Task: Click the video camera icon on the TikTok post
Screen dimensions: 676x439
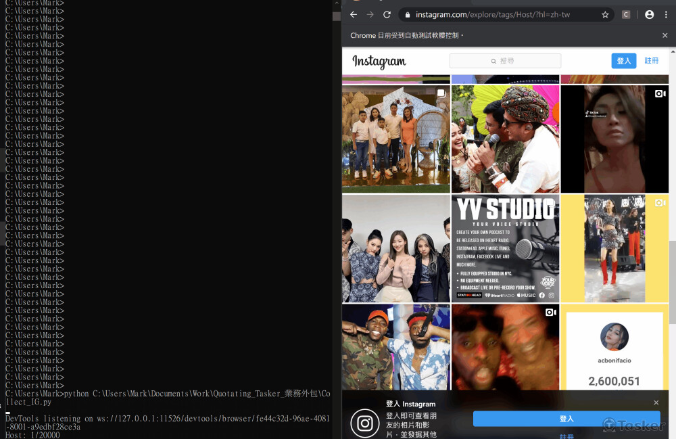Action: coord(660,93)
